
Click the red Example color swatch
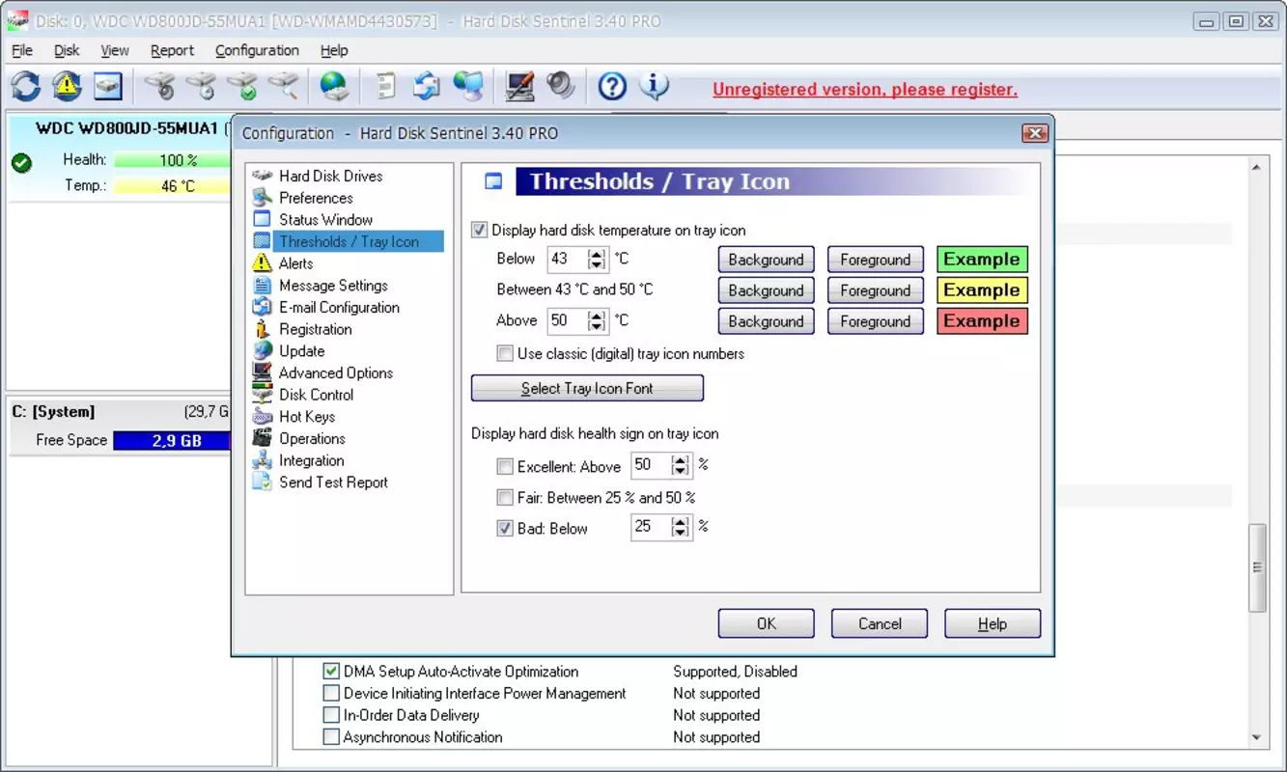[x=982, y=321]
